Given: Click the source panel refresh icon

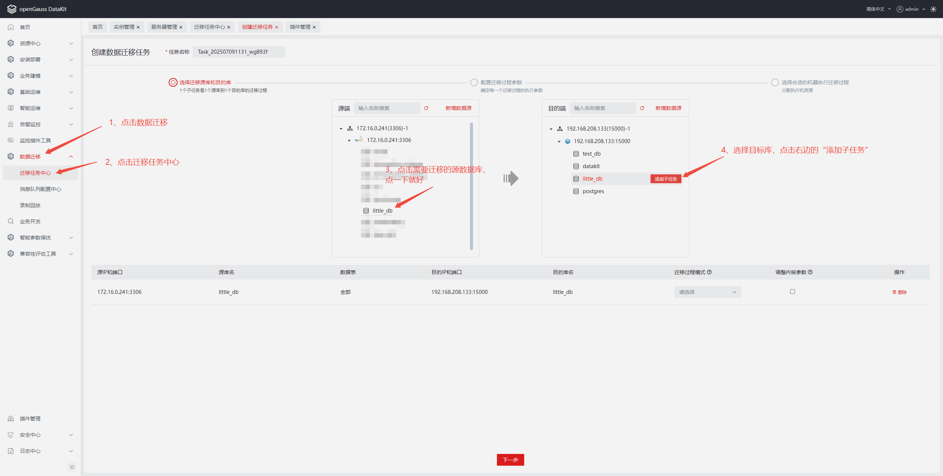Looking at the screenshot, I should (x=426, y=108).
